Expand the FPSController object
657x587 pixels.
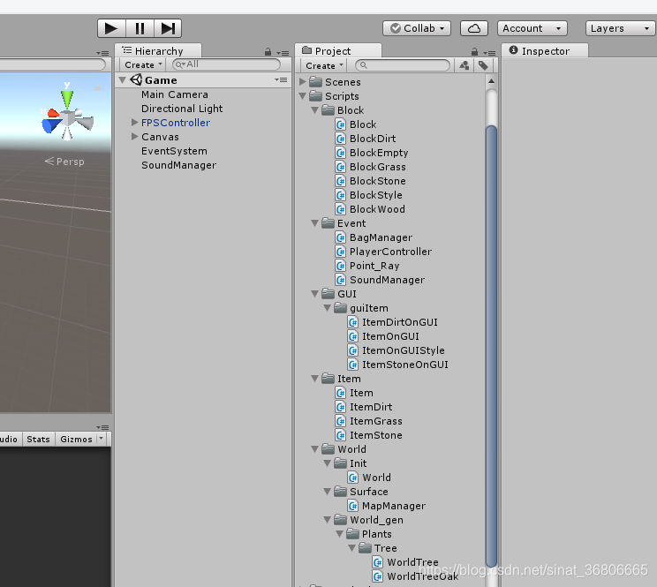click(x=134, y=123)
